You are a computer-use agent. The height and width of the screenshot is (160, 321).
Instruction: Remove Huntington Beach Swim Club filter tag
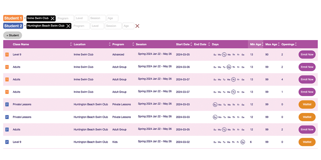coord(68,26)
